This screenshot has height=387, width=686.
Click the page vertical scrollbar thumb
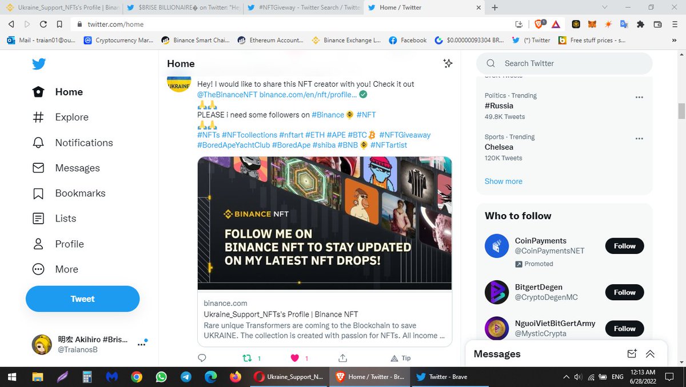[x=681, y=111]
